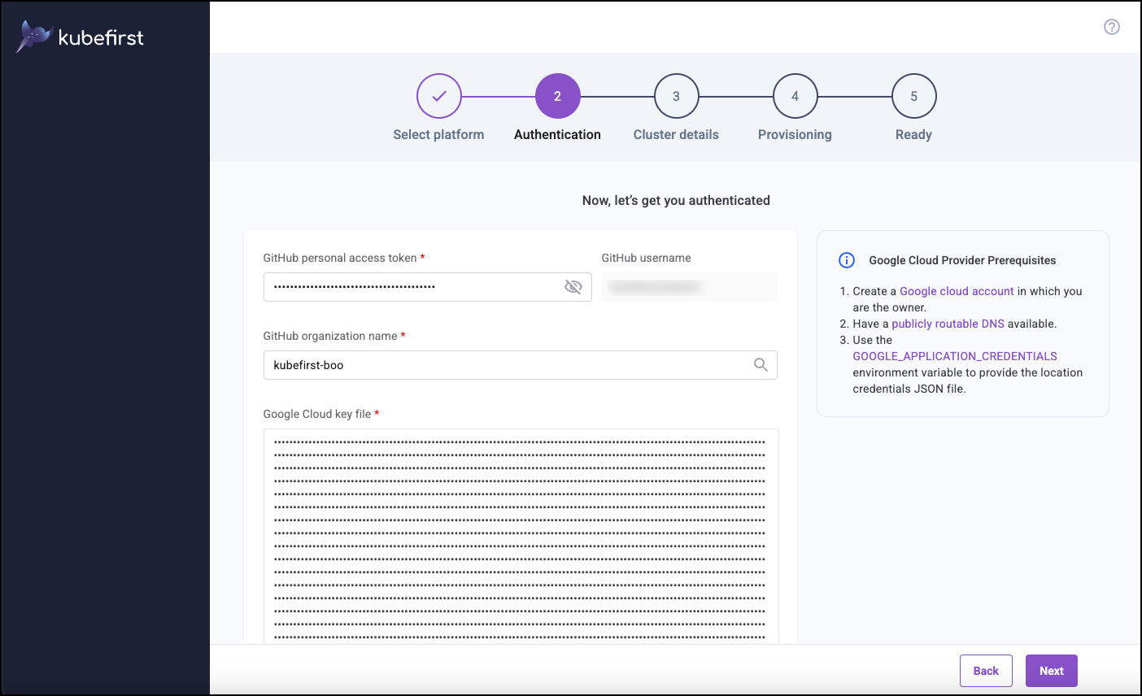Click the Back button
The height and width of the screenshot is (696, 1142).
986,671
